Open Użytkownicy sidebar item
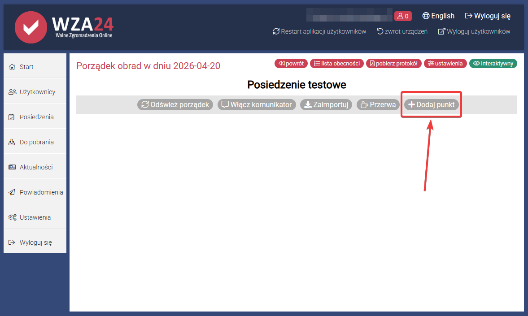The width and height of the screenshot is (528, 316). click(x=37, y=92)
